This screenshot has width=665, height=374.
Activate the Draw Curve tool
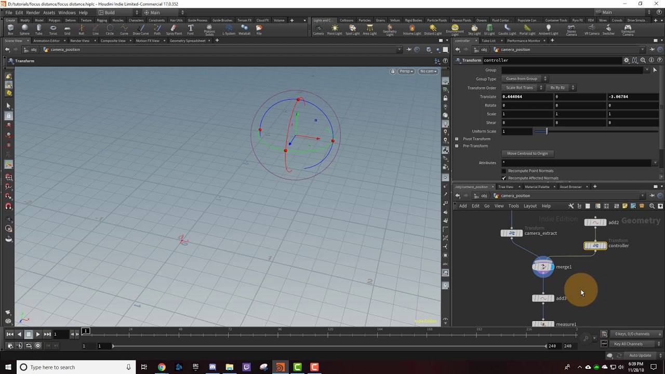[x=140, y=30]
